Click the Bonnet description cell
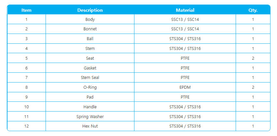Screen dimensions: 277x136 (x=90, y=29)
